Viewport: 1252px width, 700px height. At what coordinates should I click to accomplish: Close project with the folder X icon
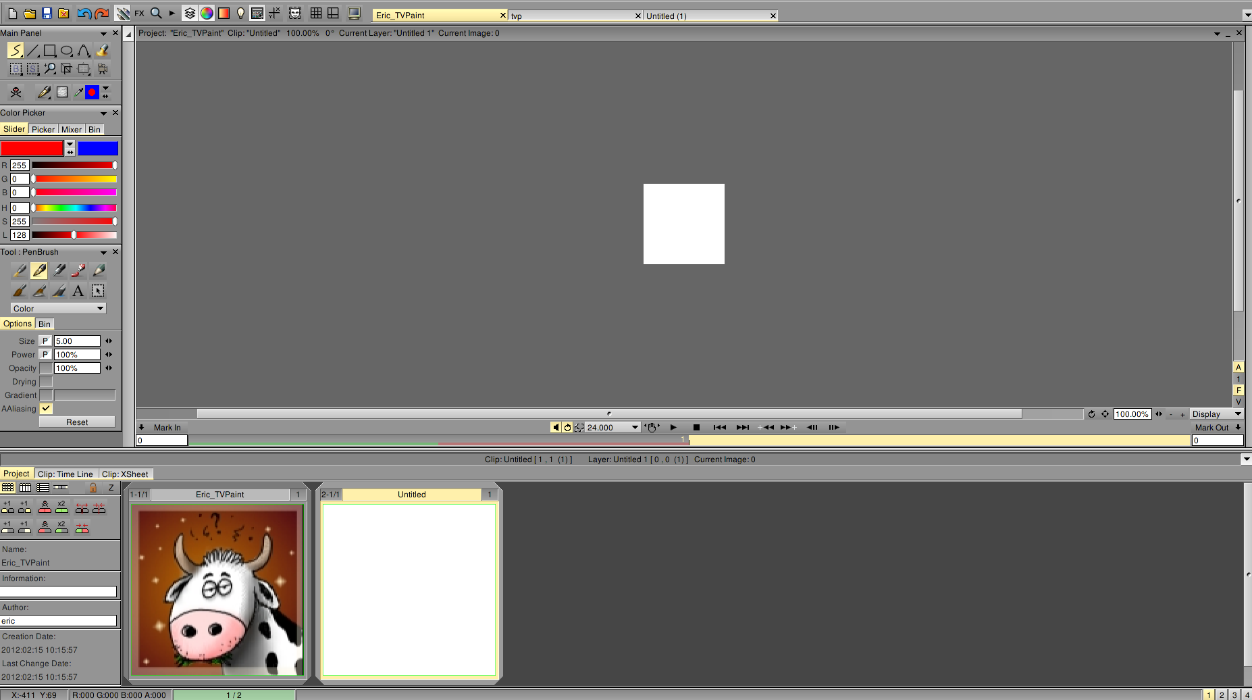tap(63, 13)
